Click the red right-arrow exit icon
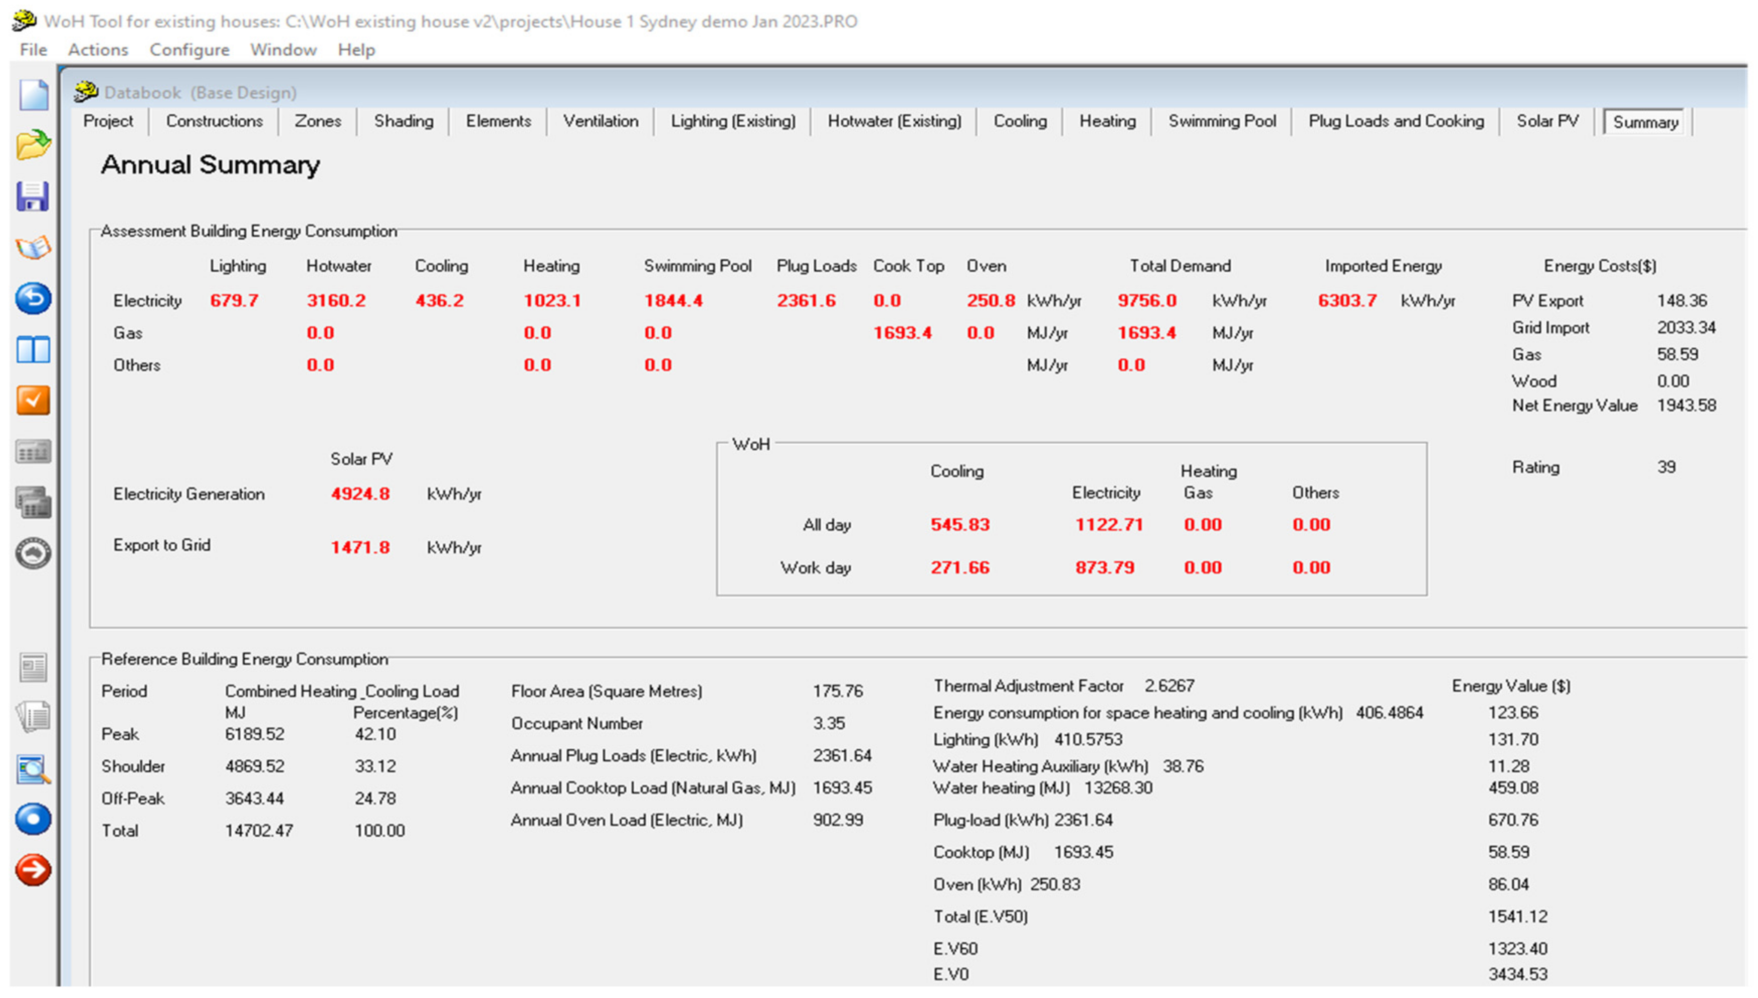1758x998 pixels. click(x=33, y=870)
